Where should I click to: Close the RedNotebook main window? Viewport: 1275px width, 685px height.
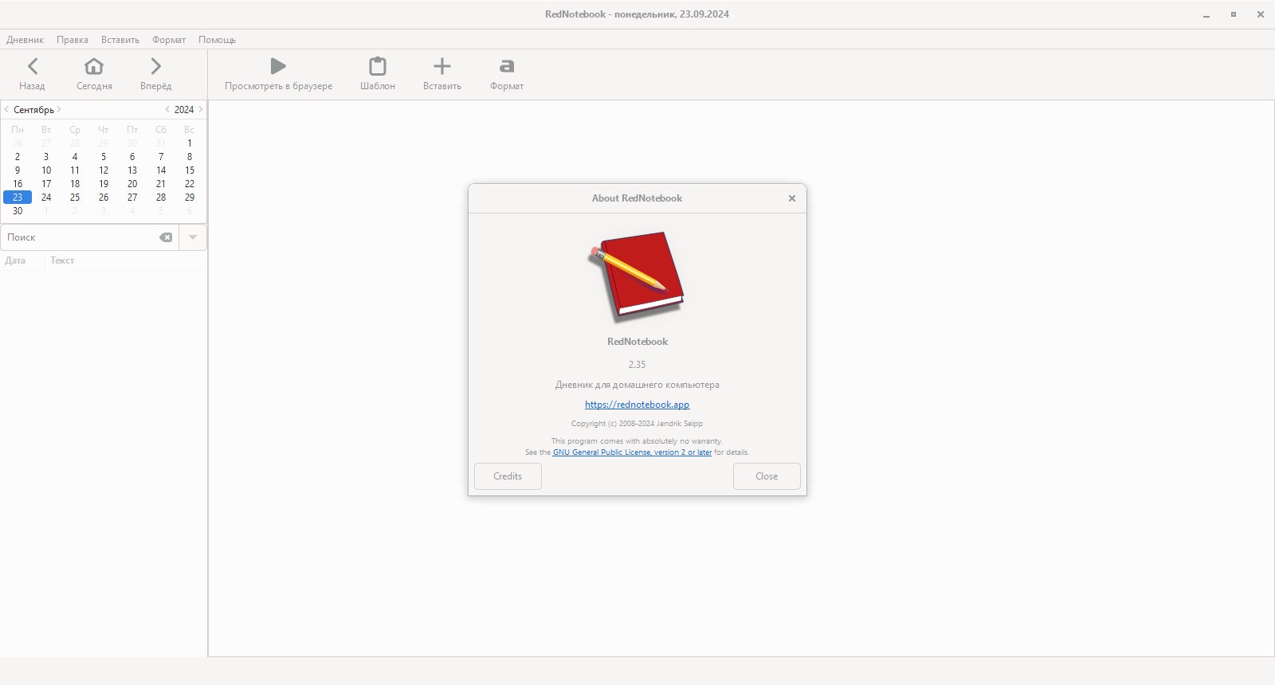[x=1261, y=14]
